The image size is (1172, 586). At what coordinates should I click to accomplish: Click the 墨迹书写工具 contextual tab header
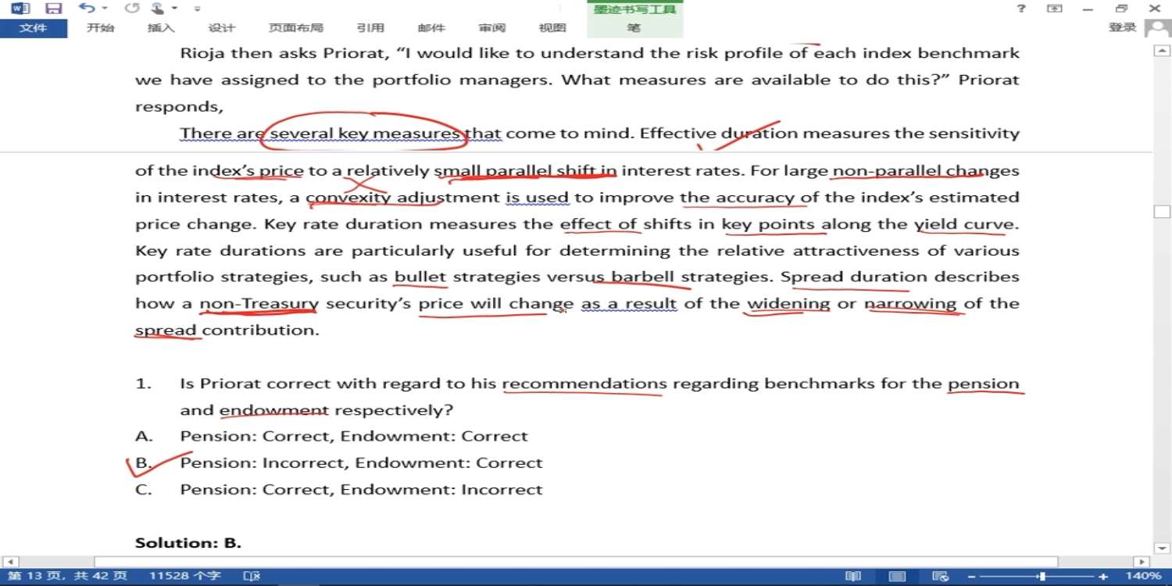tap(634, 9)
